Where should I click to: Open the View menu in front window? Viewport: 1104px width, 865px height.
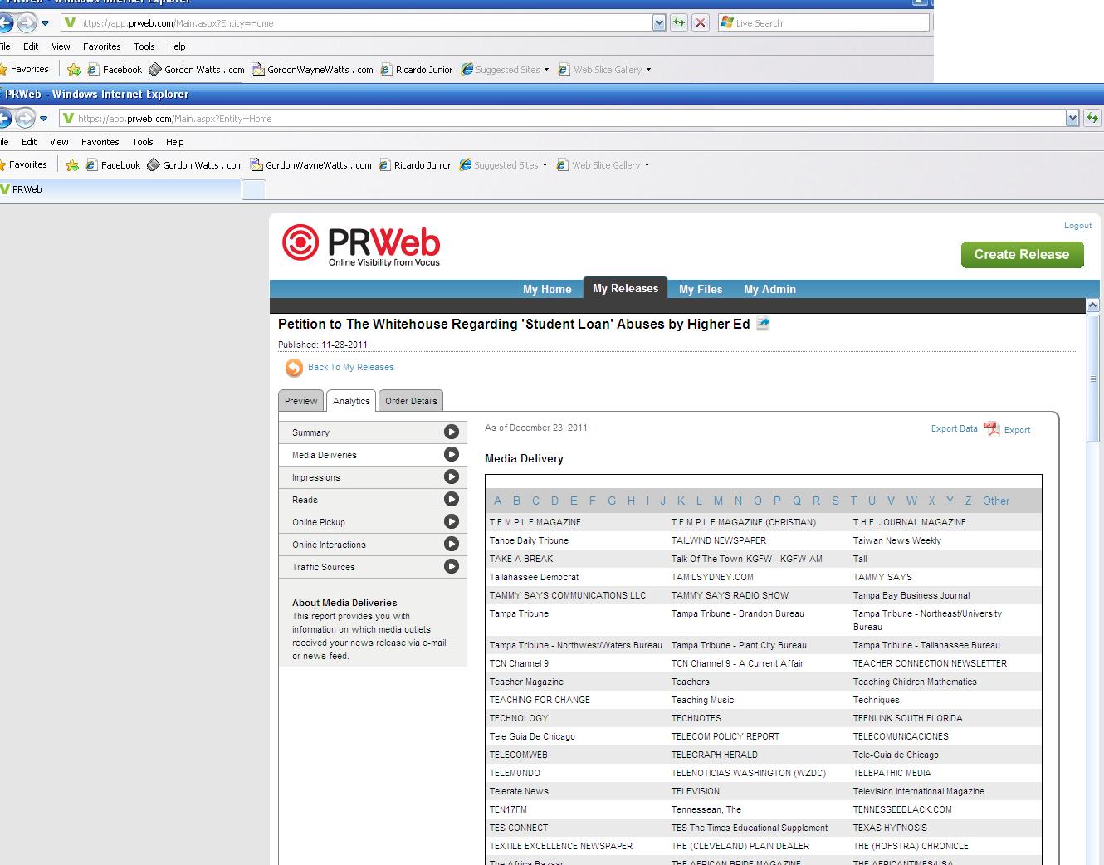(59, 142)
